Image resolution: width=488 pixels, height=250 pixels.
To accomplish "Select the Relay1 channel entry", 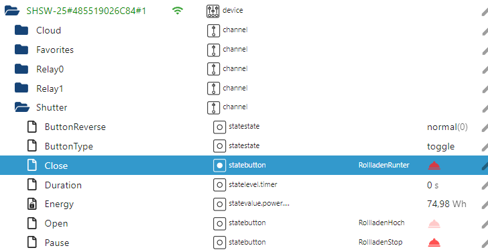I will (50, 88).
